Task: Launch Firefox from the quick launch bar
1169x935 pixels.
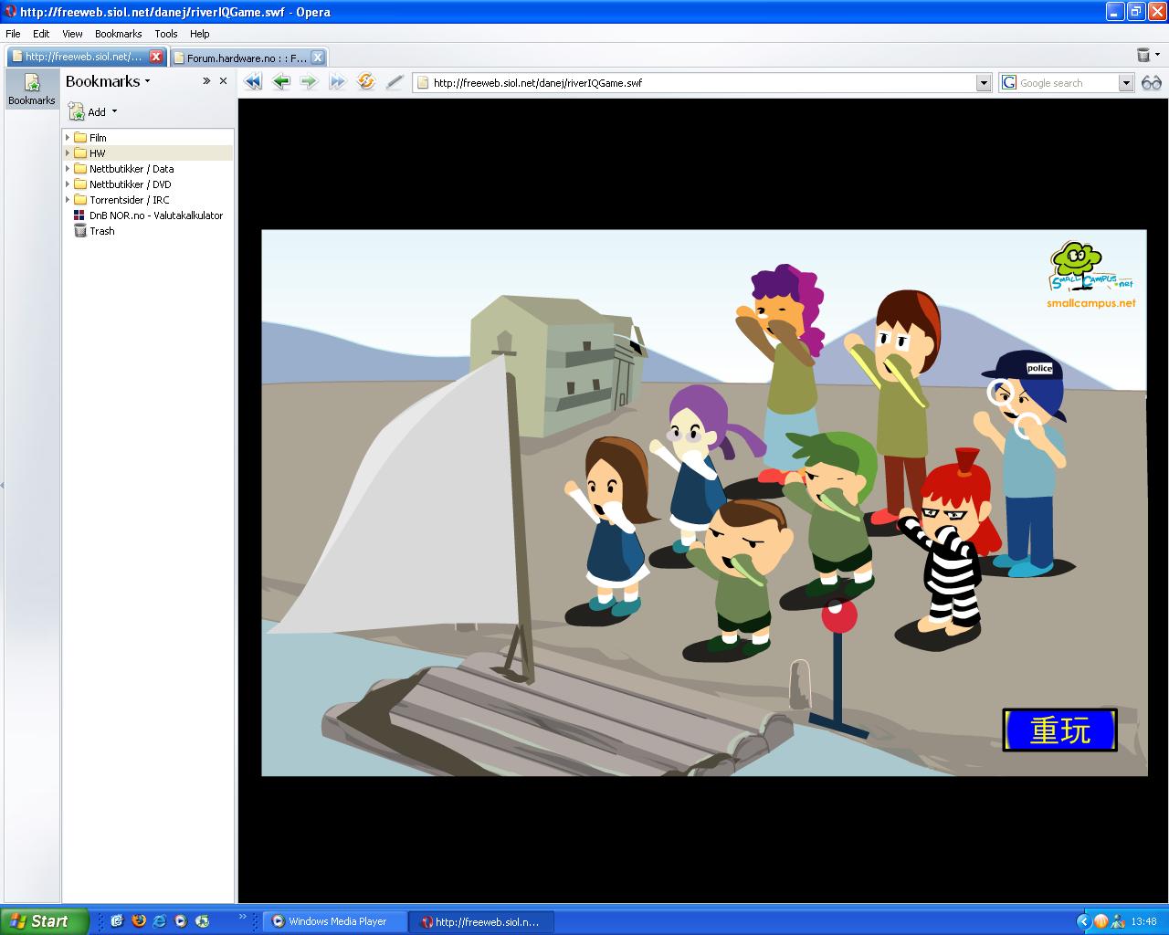Action: pyautogui.click(x=139, y=921)
